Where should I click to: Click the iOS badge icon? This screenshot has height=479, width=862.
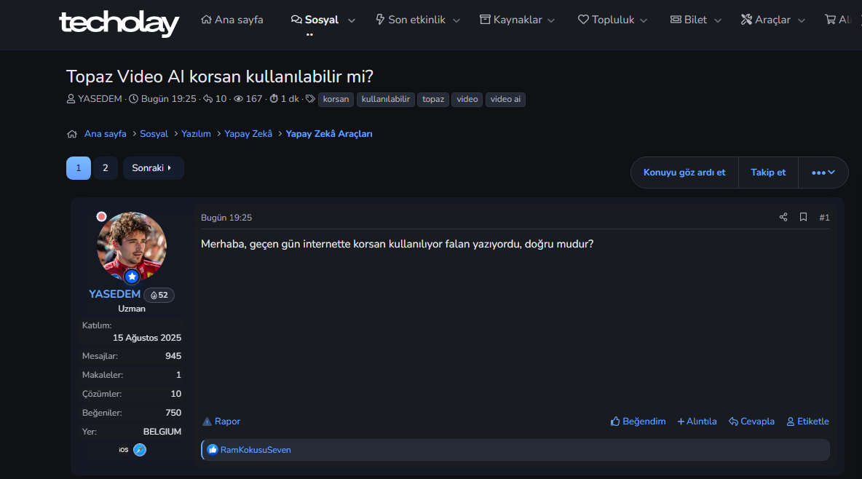pyautogui.click(x=124, y=450)
